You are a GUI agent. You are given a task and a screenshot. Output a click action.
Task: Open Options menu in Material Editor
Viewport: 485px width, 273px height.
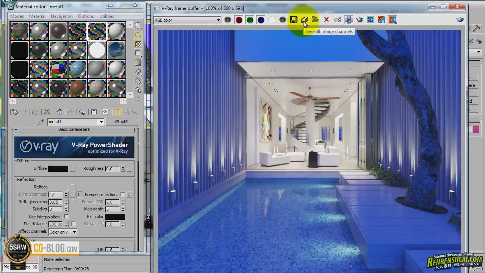pos(86,16)
